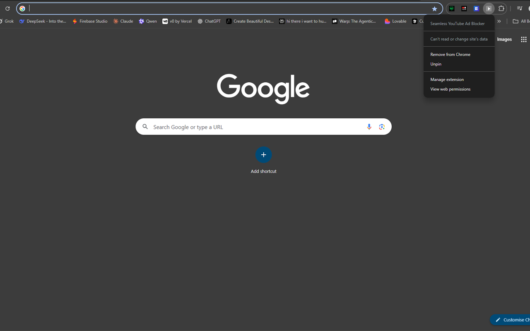Focus the Search Google or type a URL box

[x=263, y=127]
